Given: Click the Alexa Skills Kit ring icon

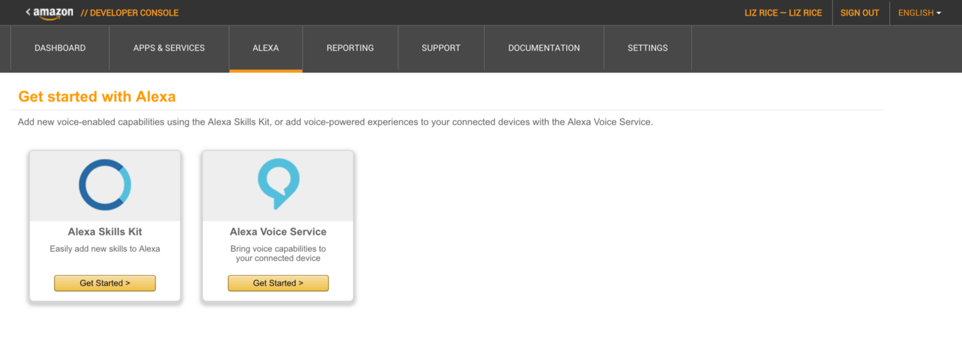Looking at the screenshot, I should (x=105, y=185).
